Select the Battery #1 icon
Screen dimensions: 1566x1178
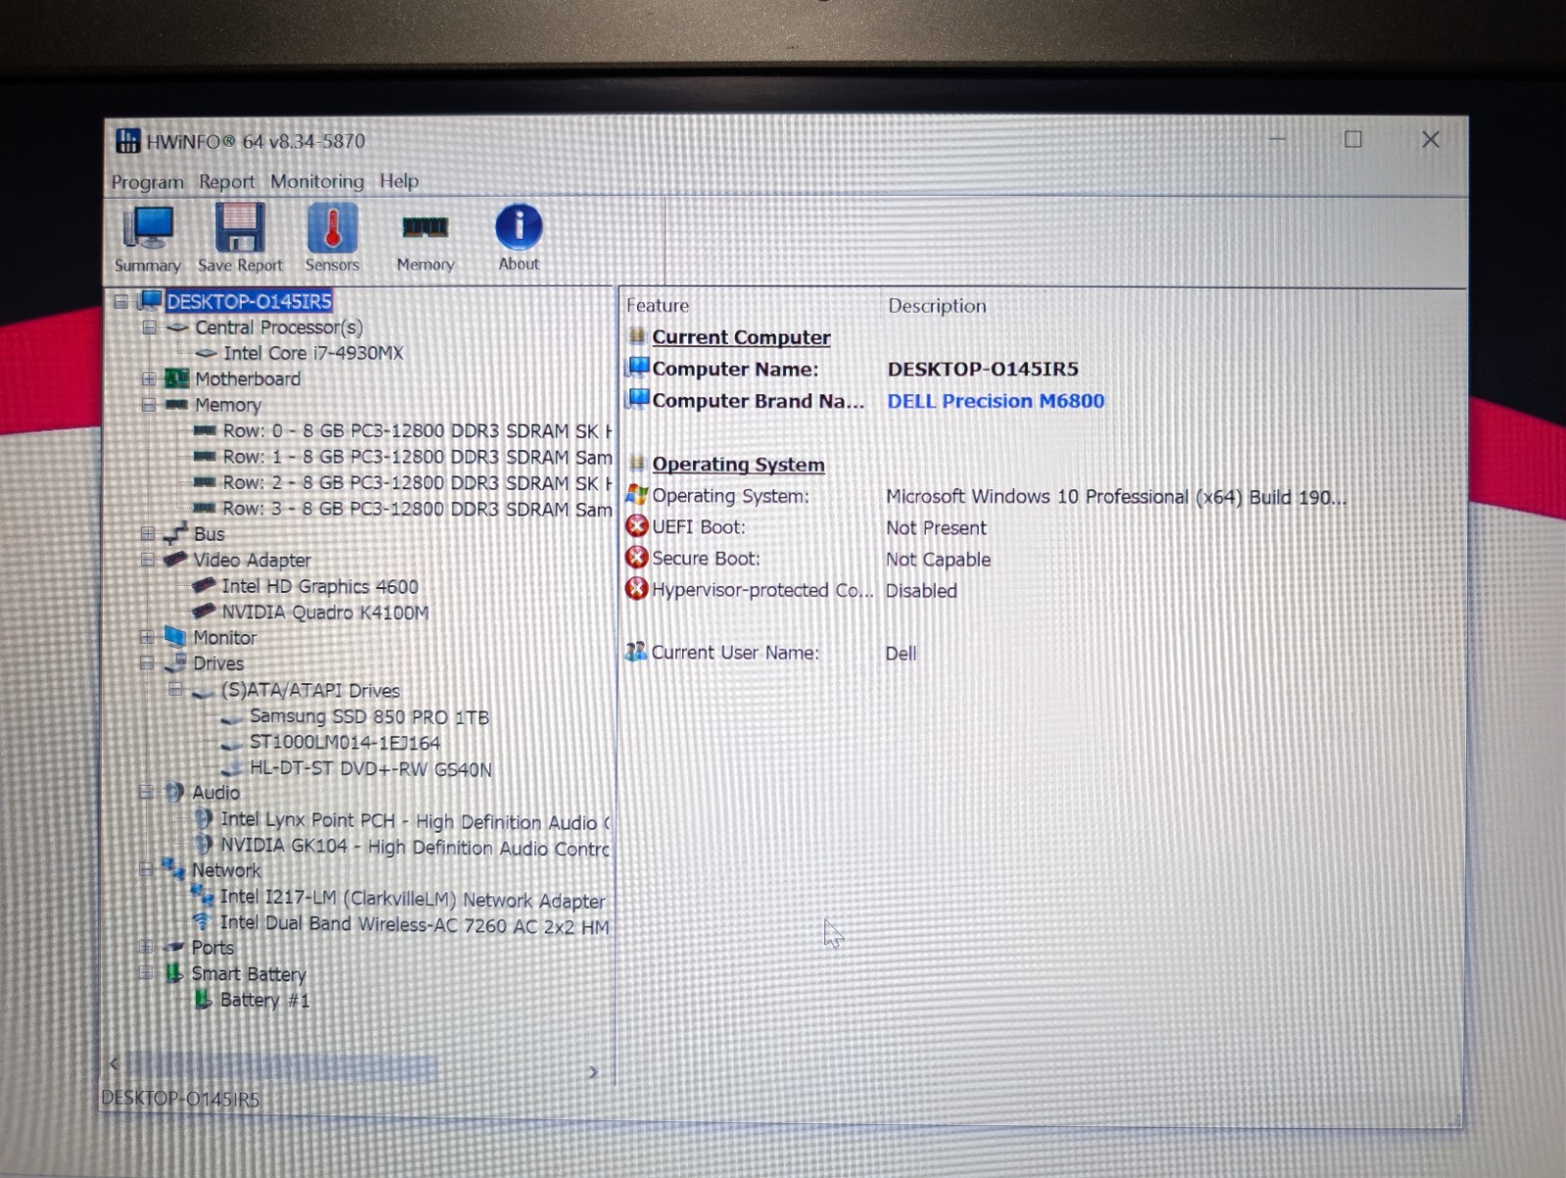(x=203, y=999)
